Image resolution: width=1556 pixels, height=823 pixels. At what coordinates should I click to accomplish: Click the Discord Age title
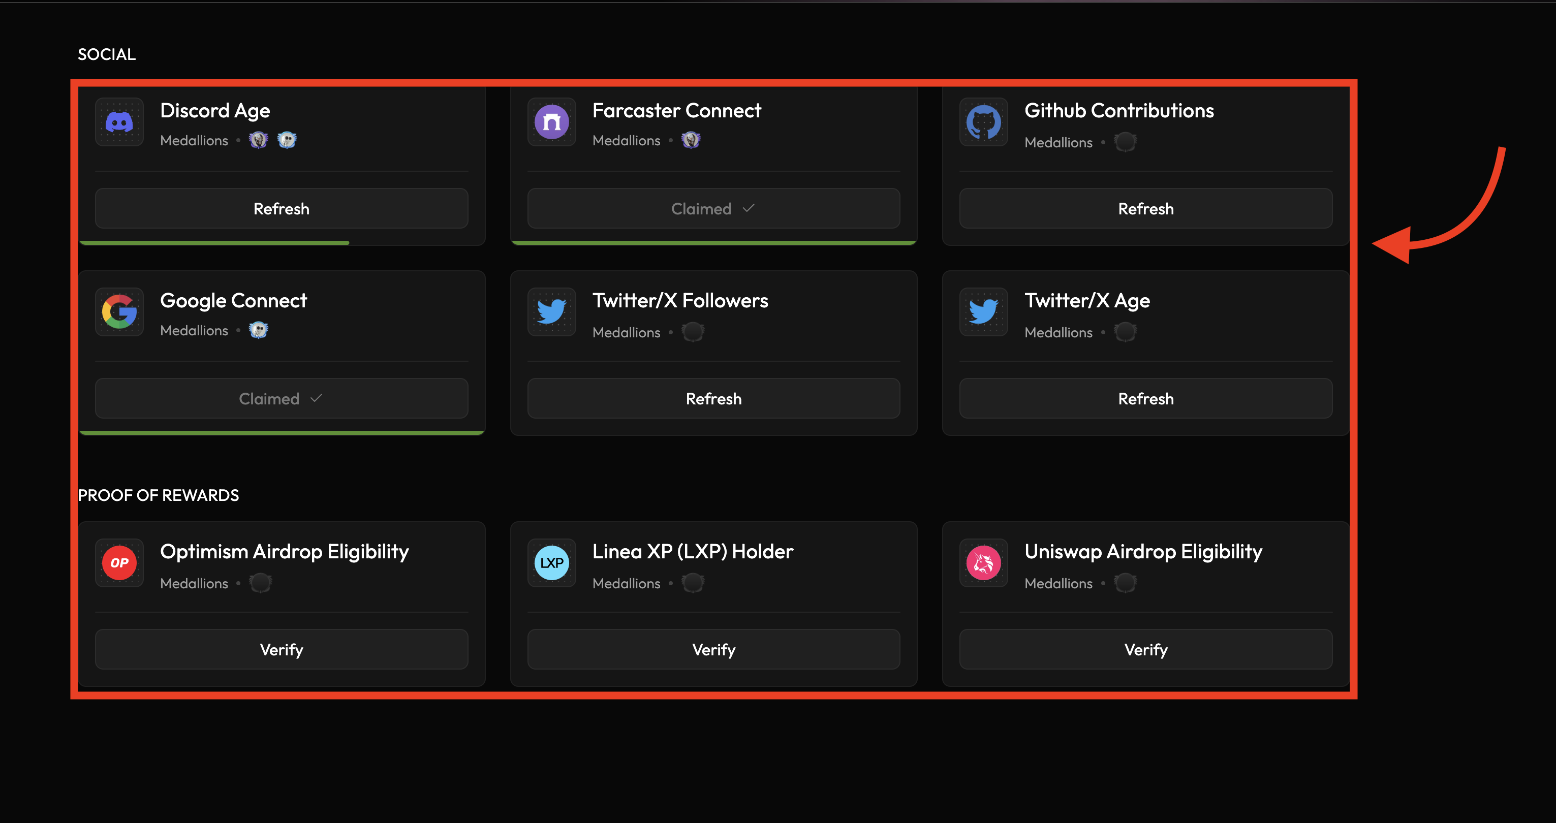215,111
